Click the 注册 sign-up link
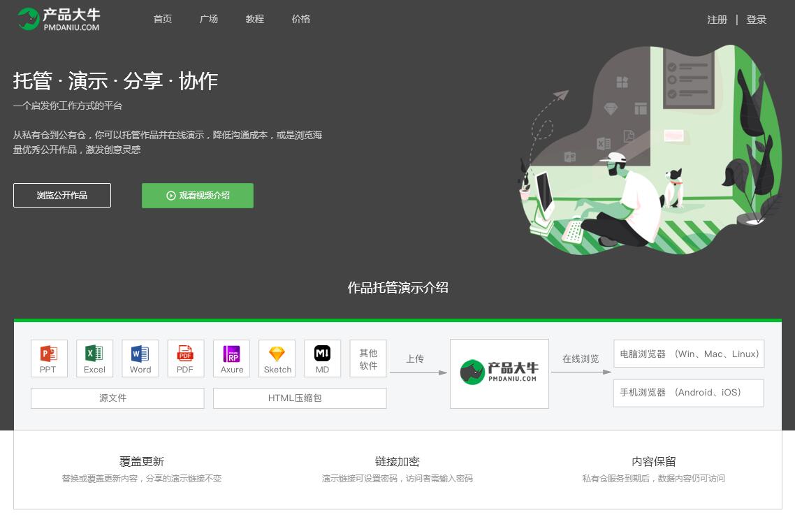795x529 pixels. 717,20
